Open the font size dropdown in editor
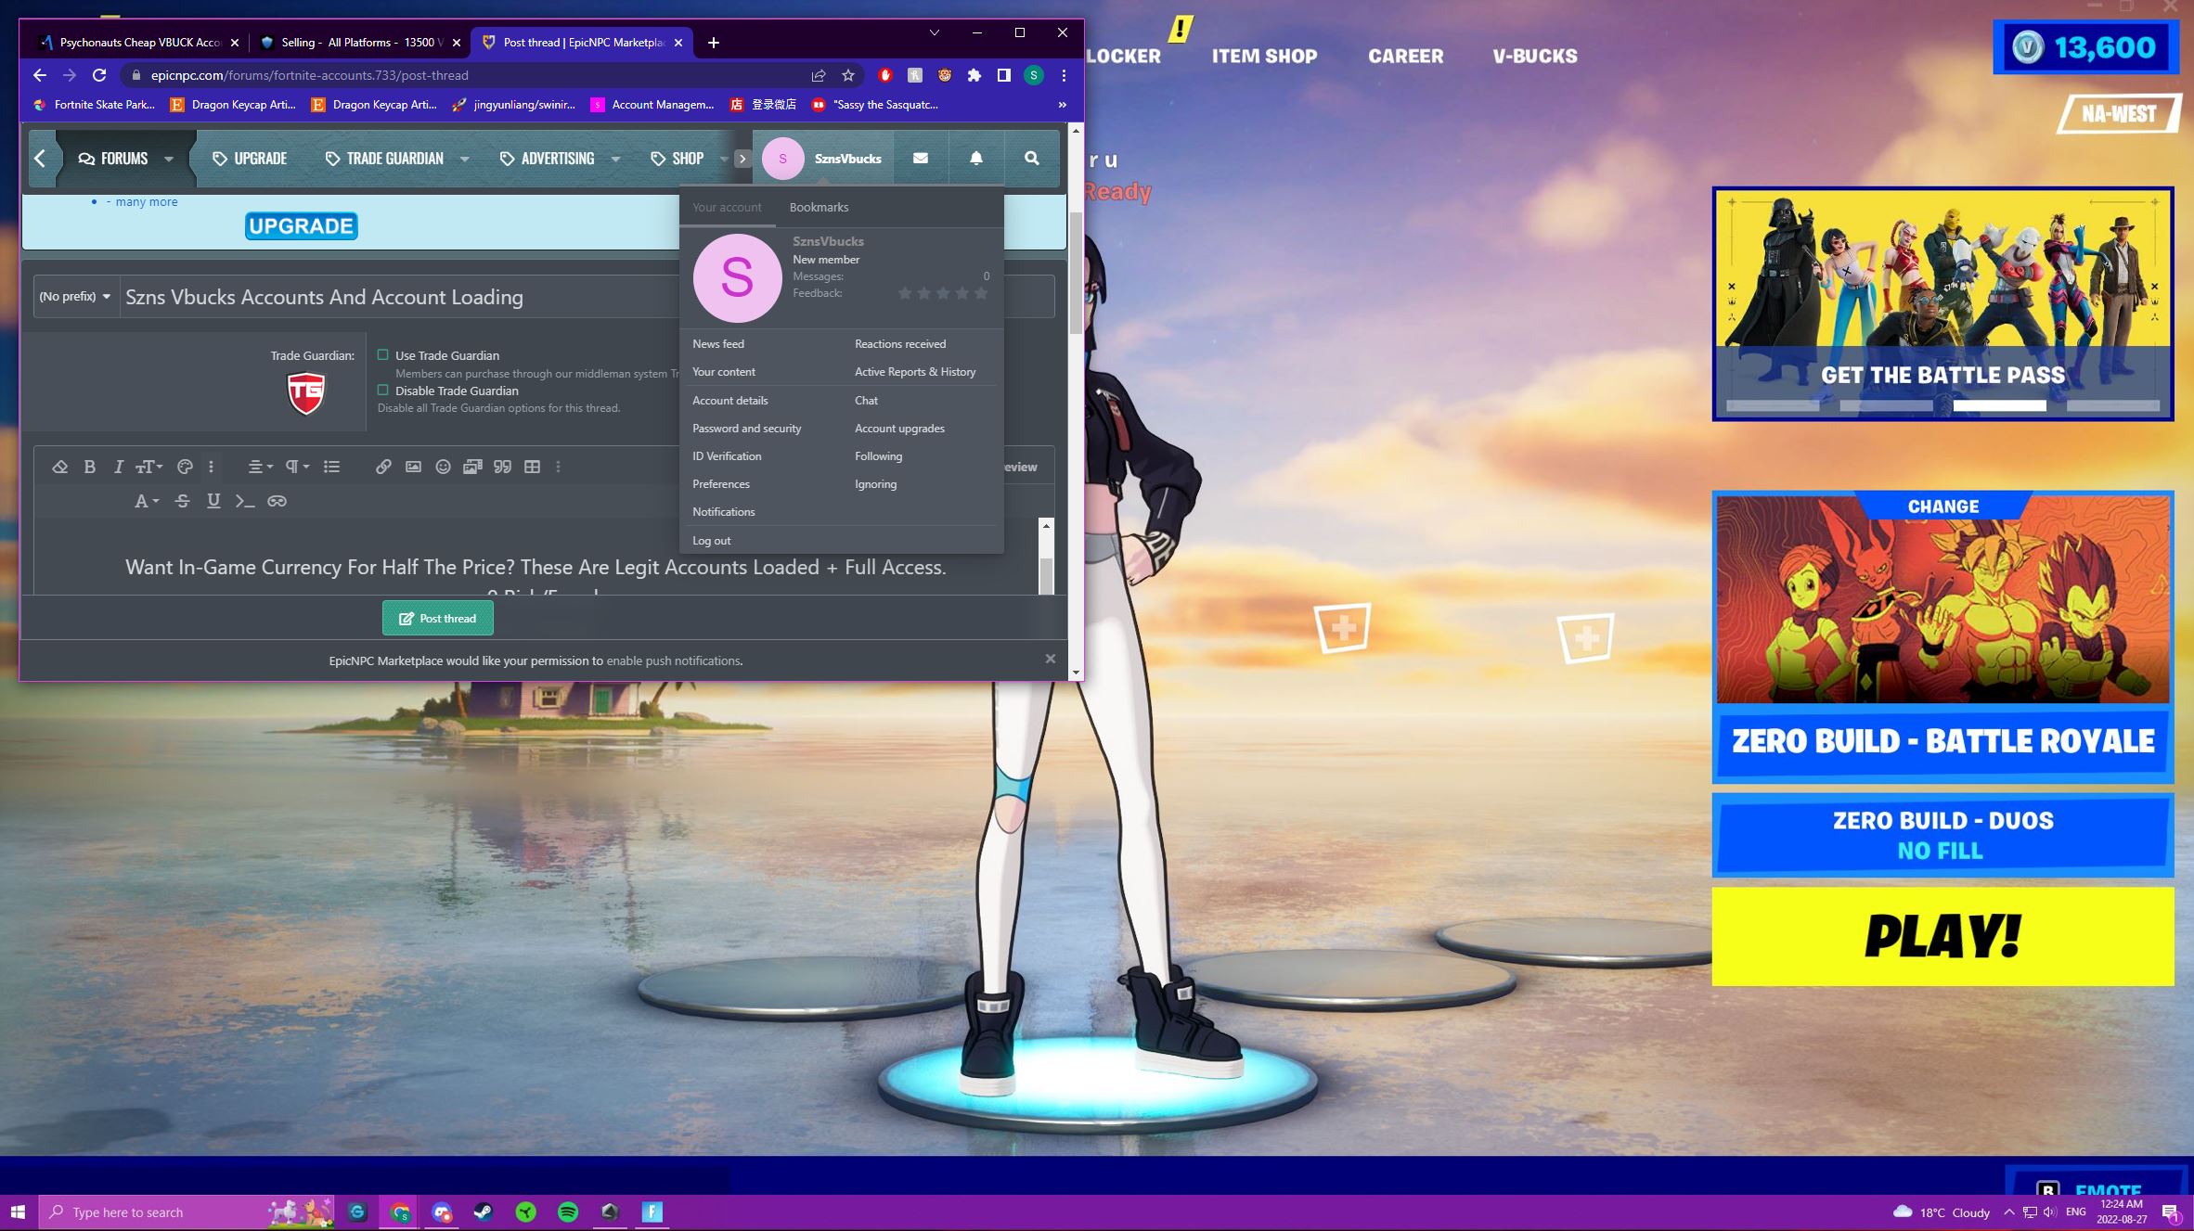2194x1231 pixels. [x=149, y=467]
